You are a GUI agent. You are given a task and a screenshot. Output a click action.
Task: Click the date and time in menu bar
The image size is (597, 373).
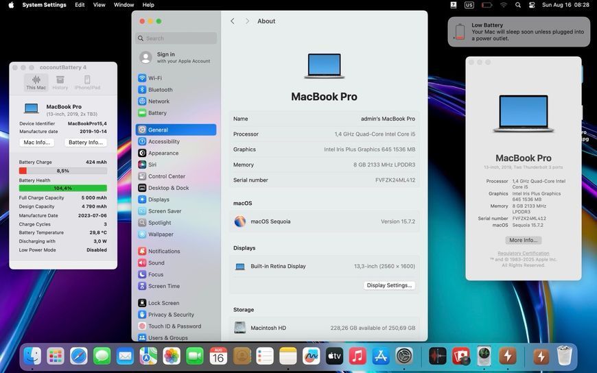pyautogui.click(x=565, y=5)
